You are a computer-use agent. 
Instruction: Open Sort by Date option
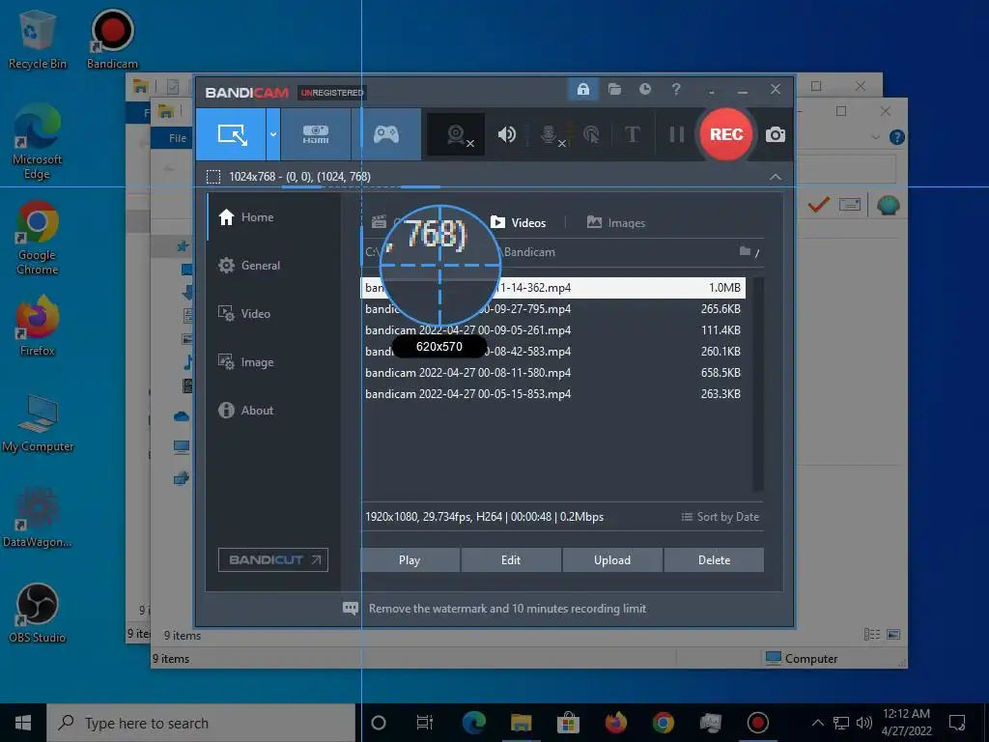coord(721,517)
